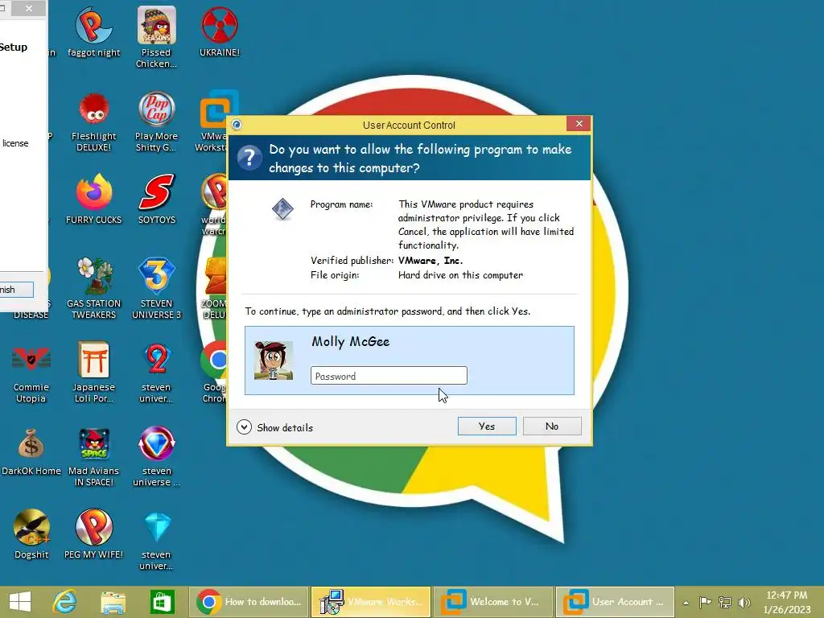
Task: Open the volume speaker tray icon
Action: [744, 602]
